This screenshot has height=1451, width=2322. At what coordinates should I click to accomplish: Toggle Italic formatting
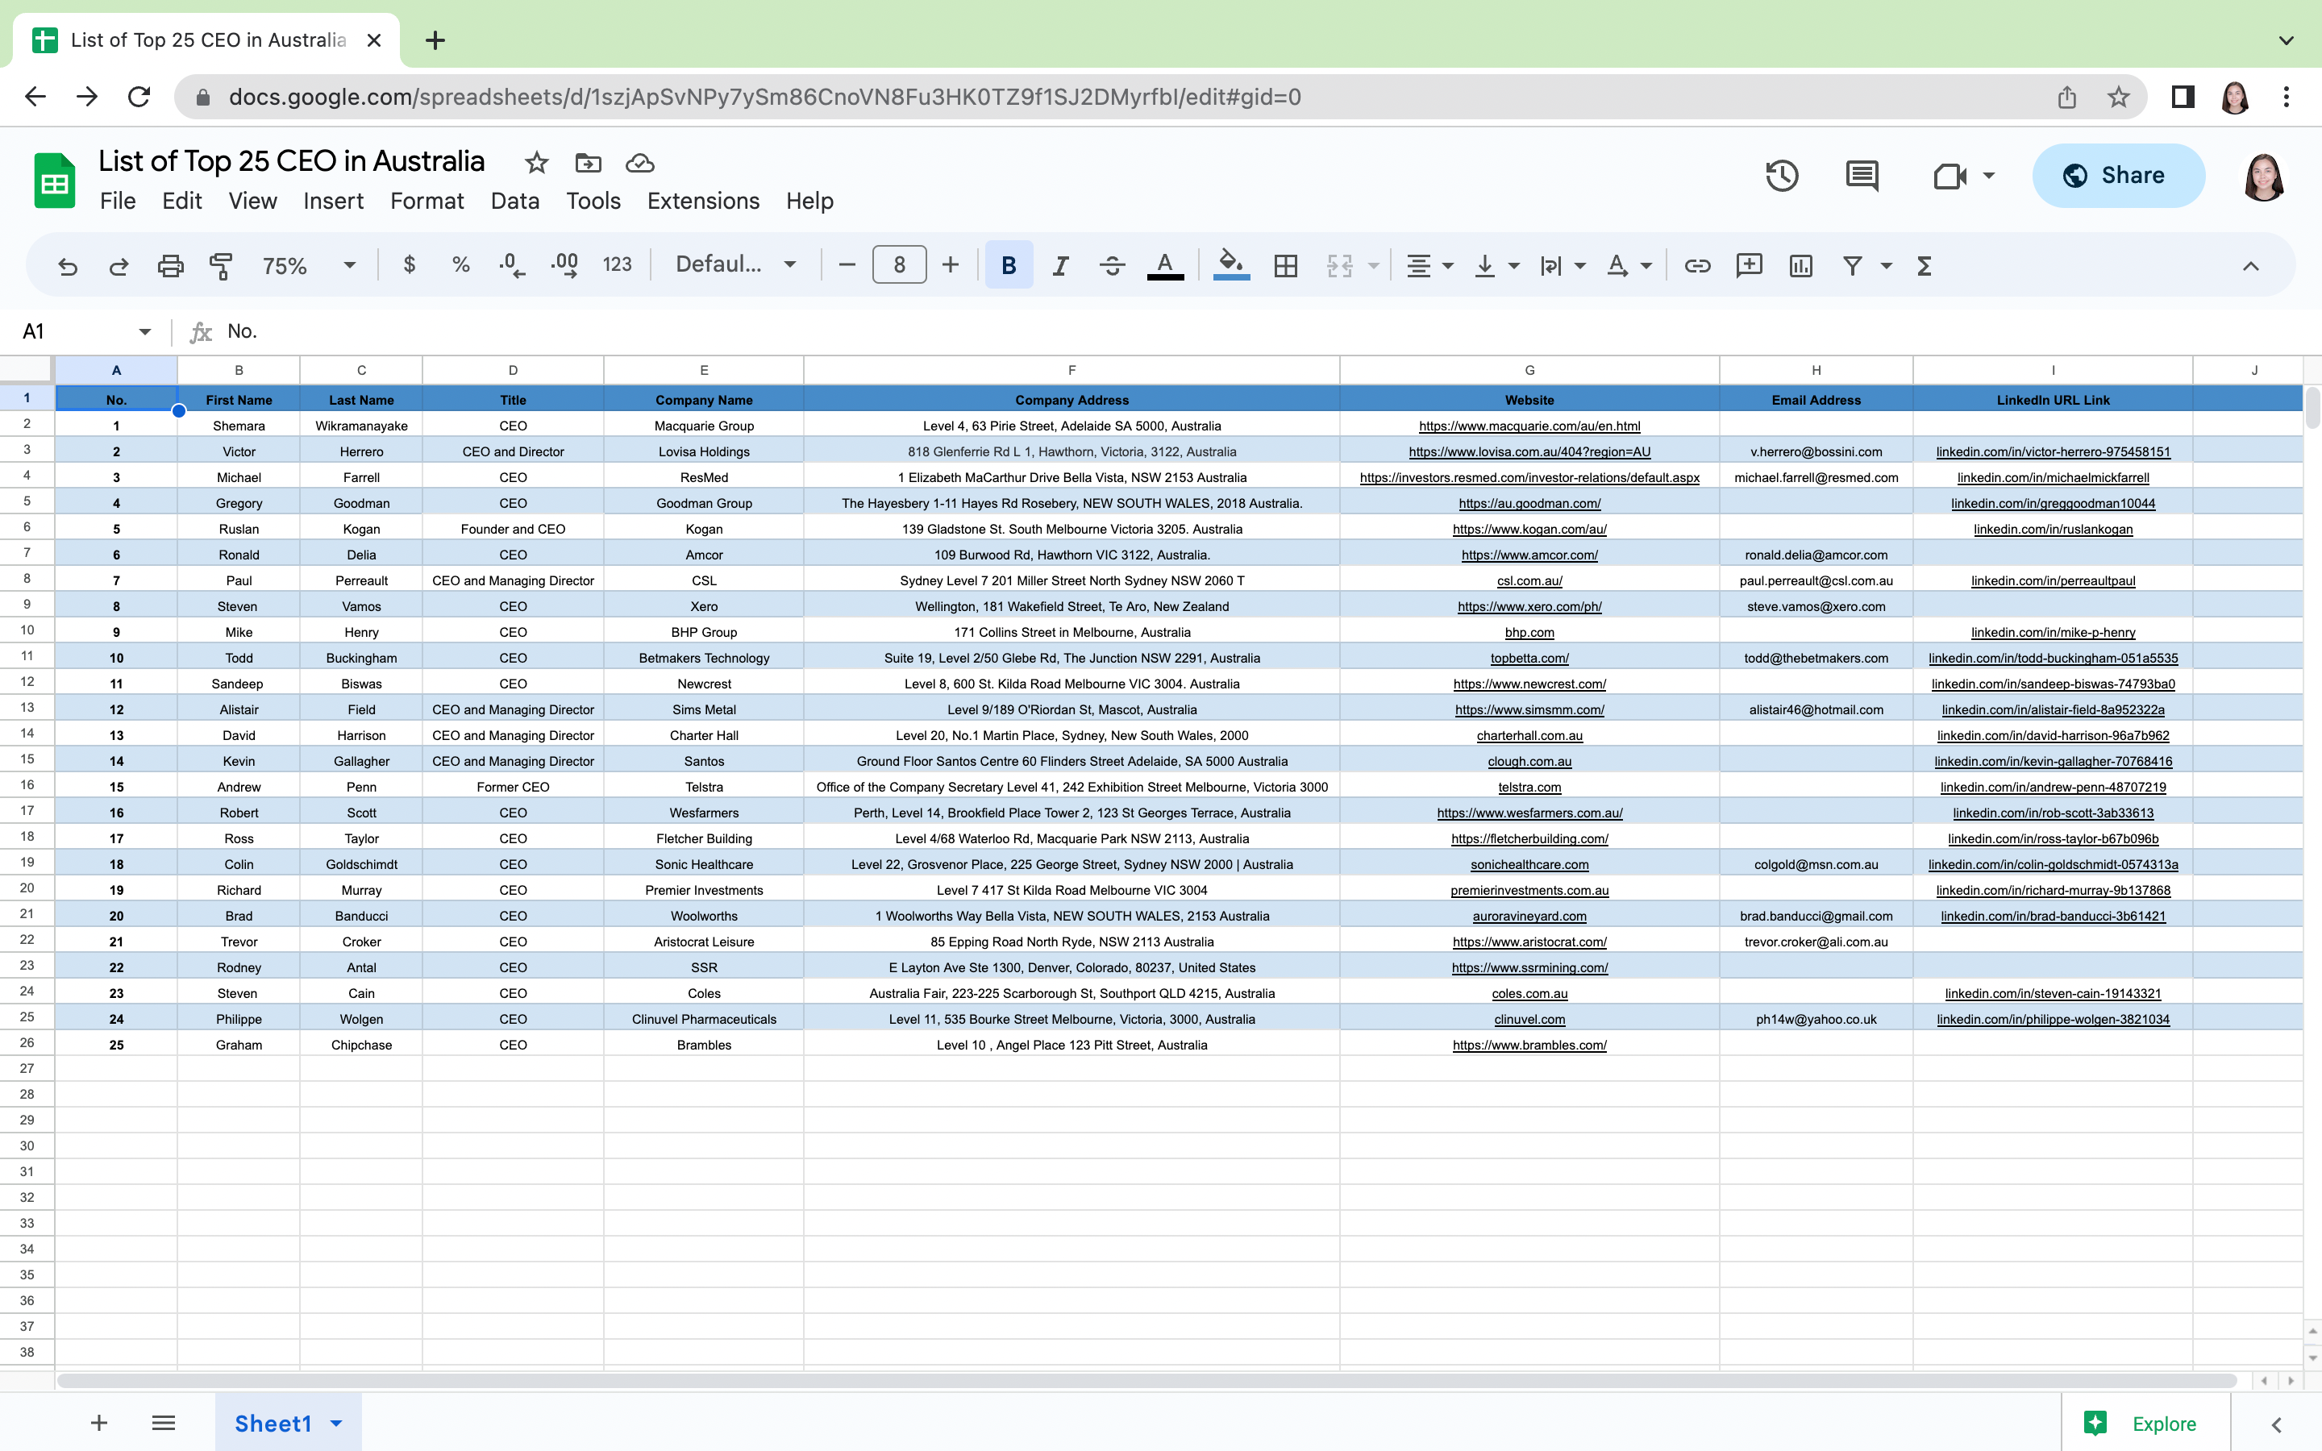1060,265
